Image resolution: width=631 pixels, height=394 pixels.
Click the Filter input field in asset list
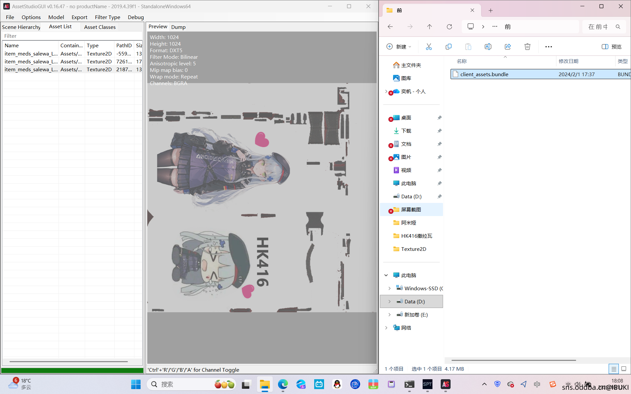point(72,36)
